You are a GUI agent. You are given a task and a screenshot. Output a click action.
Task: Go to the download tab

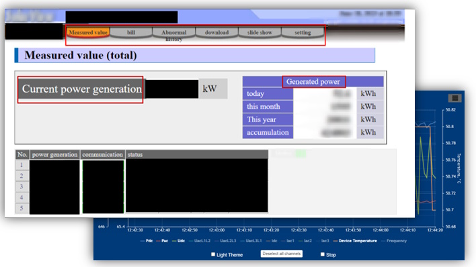(216, 32)
